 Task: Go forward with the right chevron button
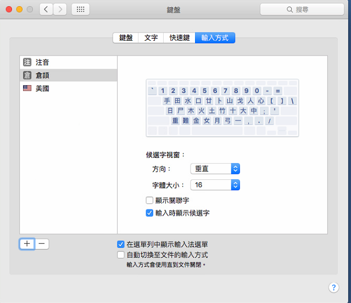coord(60,9)
